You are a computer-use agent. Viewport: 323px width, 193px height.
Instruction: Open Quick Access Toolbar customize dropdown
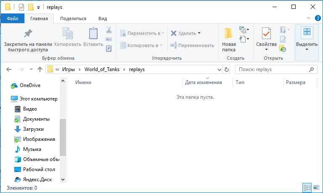[39, 7]
